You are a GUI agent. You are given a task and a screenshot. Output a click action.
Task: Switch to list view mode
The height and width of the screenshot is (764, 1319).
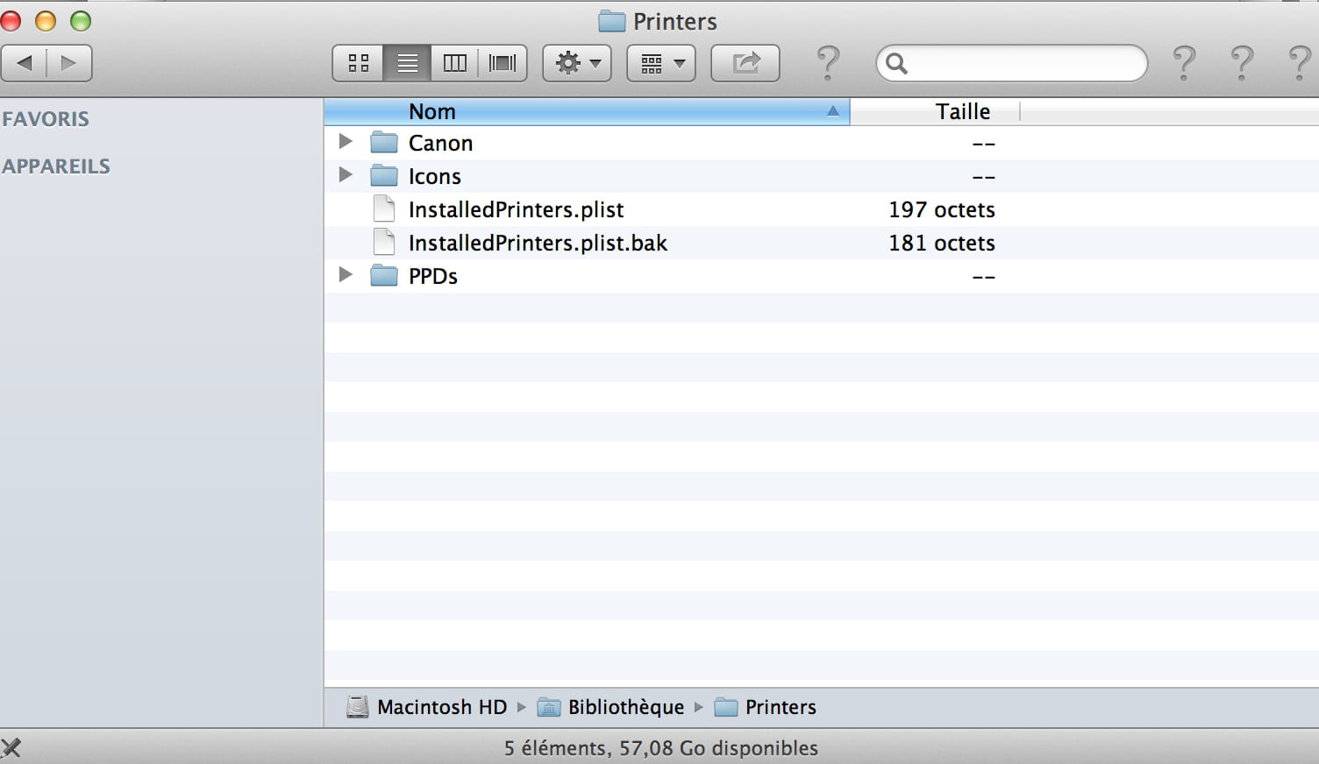(x=407, y=63)
